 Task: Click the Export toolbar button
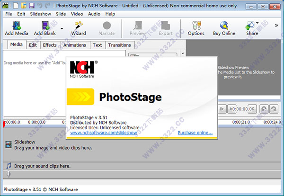point(166,28)
